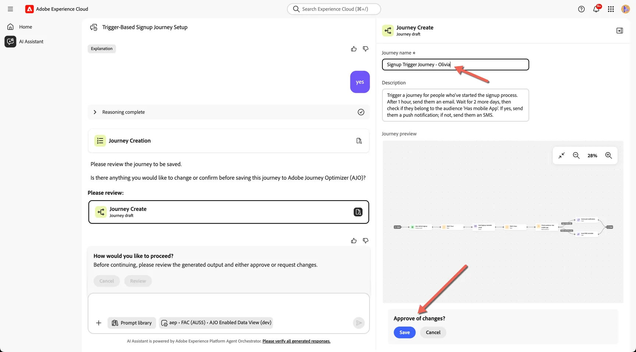Click the message prompt text box
Viewport: 636px width, 352px height.
click(x=229, y=305)
